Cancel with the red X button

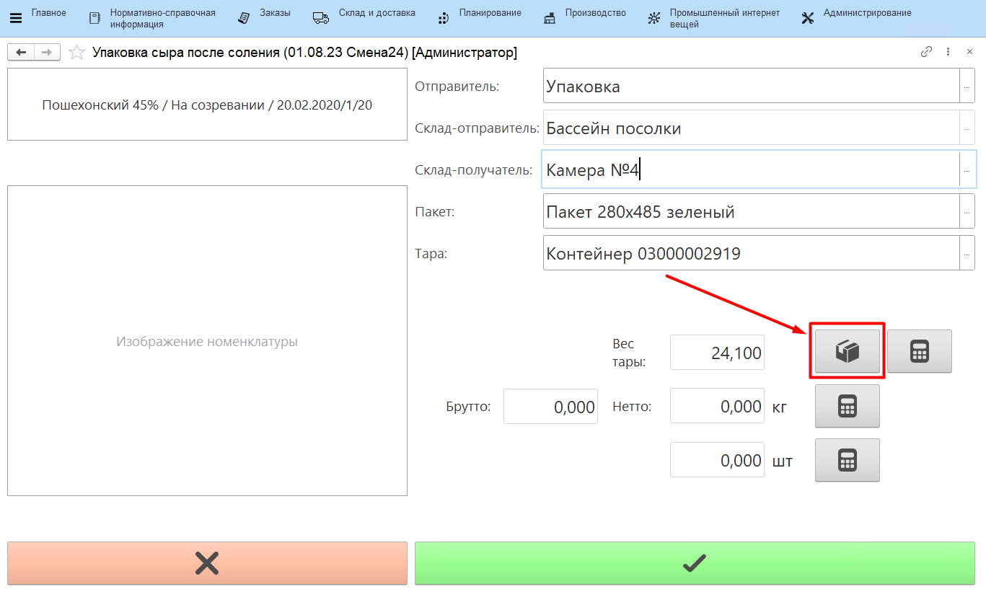pyautogui.click(x=207, y=563)
